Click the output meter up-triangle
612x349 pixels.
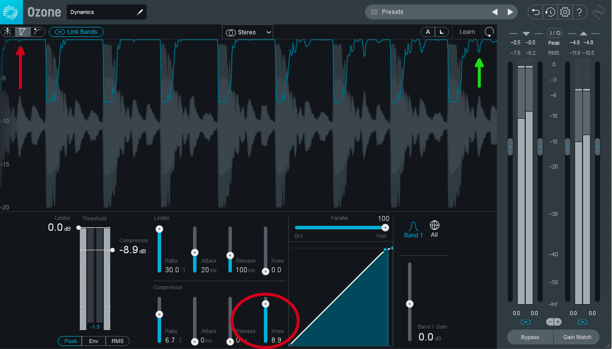(x=583, y=33)
